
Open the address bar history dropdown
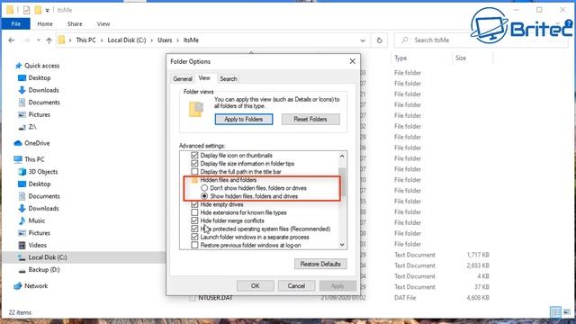[363, 40]
